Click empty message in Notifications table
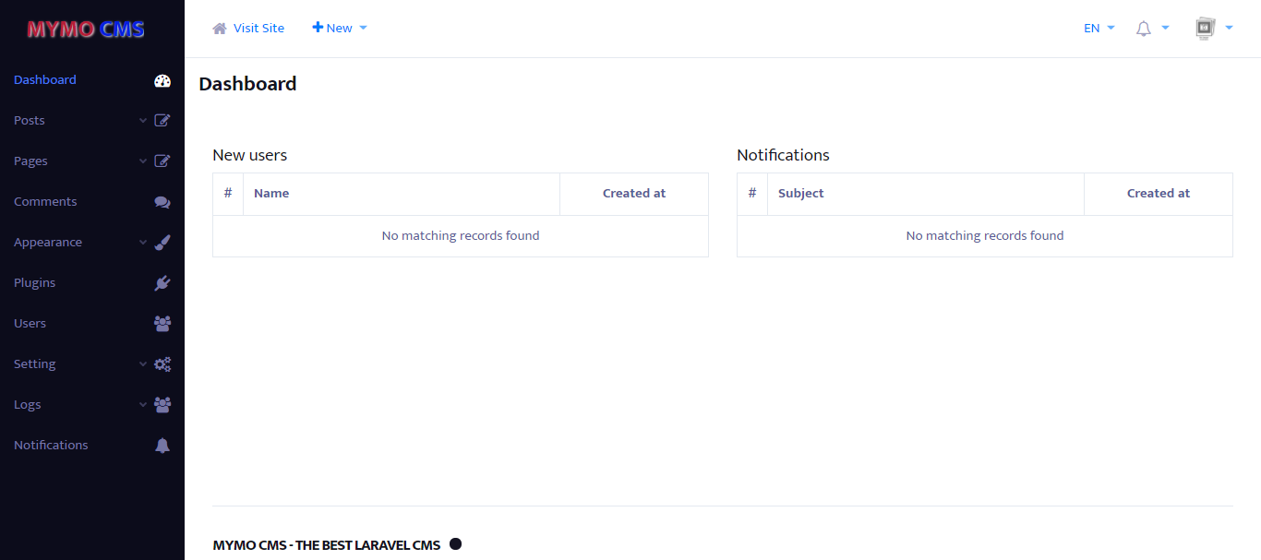 [x=985, y=236]
